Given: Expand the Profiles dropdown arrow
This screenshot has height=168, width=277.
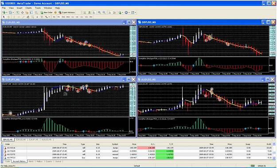Looking at the screenshot, I should (13, 12).
